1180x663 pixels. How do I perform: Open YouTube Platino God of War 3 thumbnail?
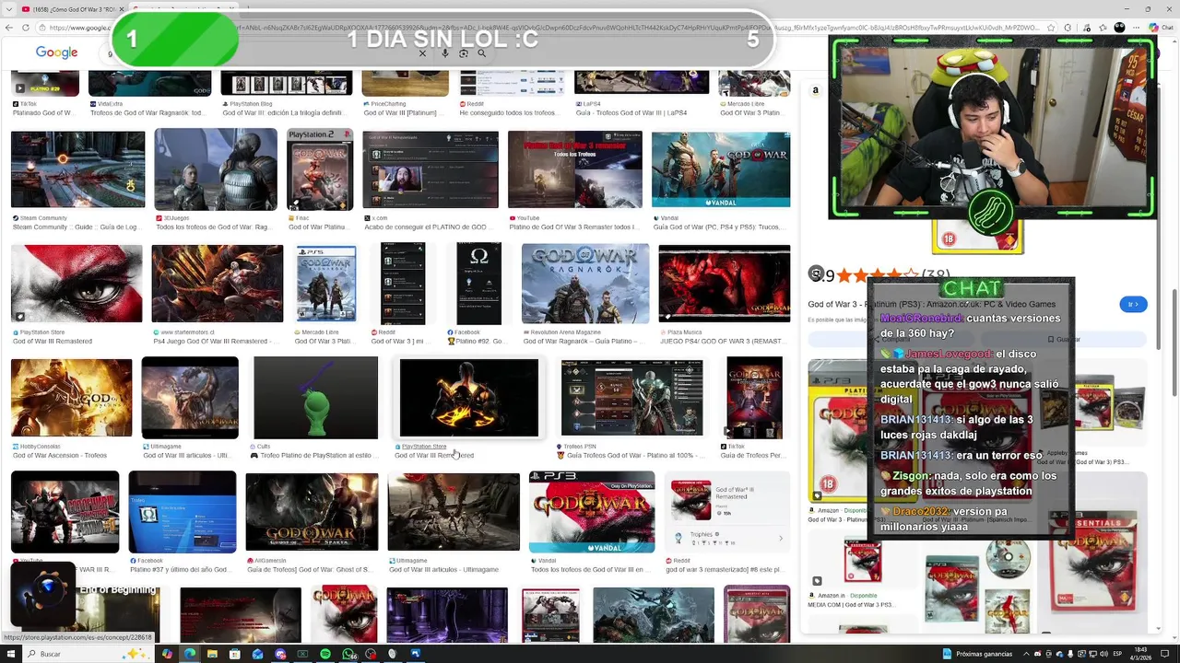tap(574, 169)
